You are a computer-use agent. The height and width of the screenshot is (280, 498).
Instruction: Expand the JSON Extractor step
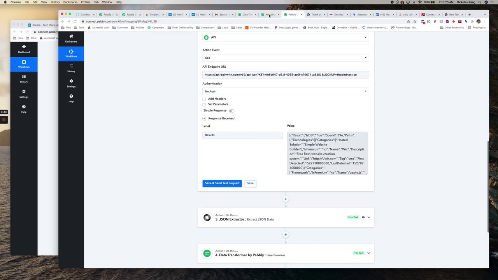pos(368,217)
